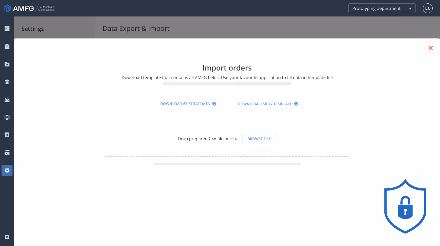Viewport: 440px width, 246px height.
Task: Open the Console/terminal sidebar section
Action: click(x=7, y=152)
